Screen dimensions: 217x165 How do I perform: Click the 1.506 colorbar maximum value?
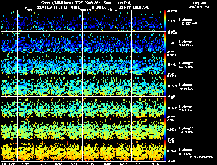pos(171,98)
